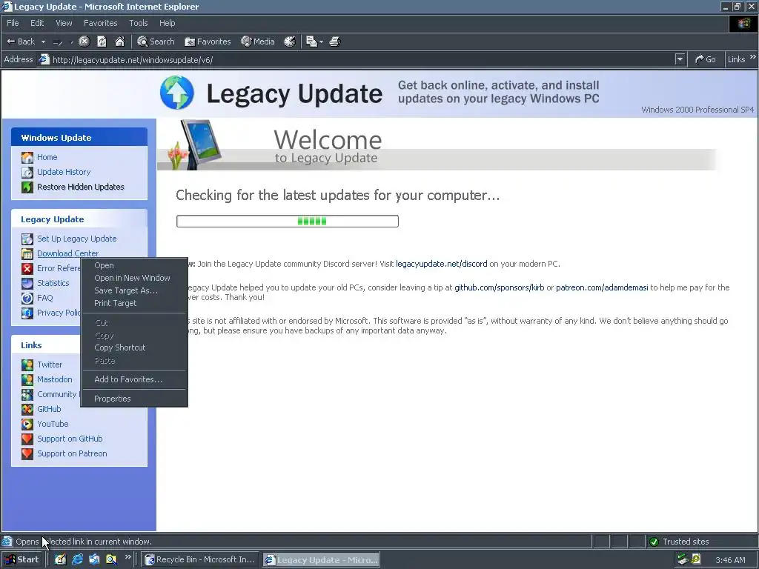This screenshot has height=569, width=759.
Task: Open the Update History link
Action: pyautogui.click(x=64, y=172)
